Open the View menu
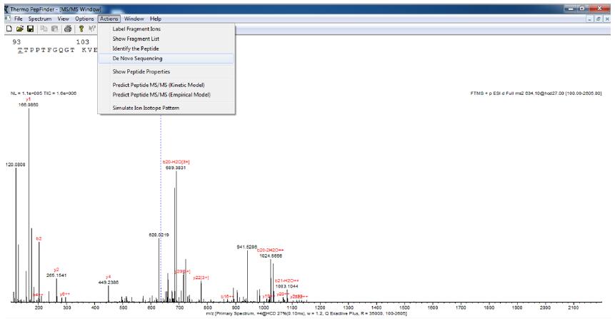Viewport: 615px width, 319px height. pyautogui.click(x=64, y=18)
